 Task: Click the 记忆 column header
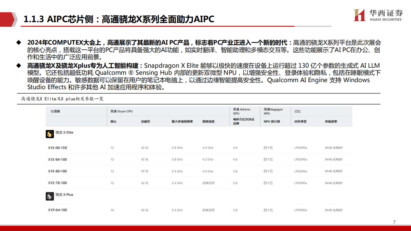click(x=298, y=111)
